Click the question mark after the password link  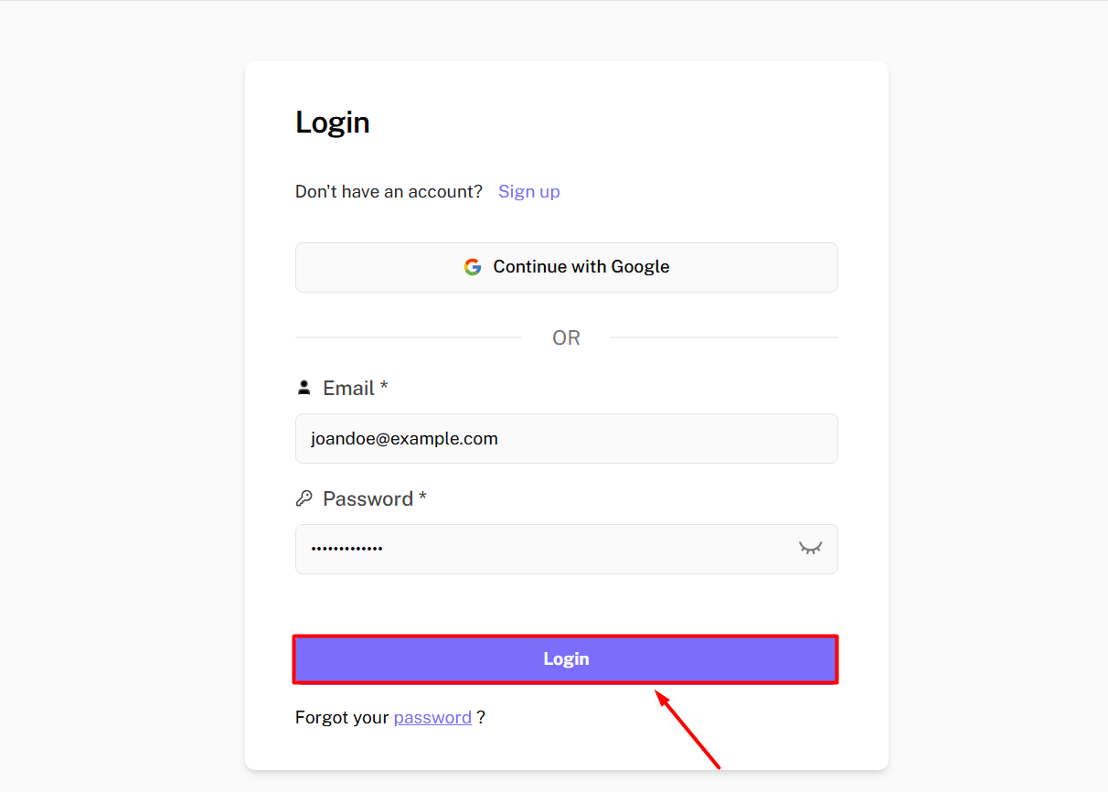tap(481, 718)
